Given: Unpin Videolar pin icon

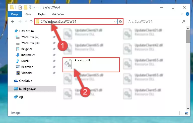Looking at the screenshot, I should pyautogui.click(x=54, y=73).
